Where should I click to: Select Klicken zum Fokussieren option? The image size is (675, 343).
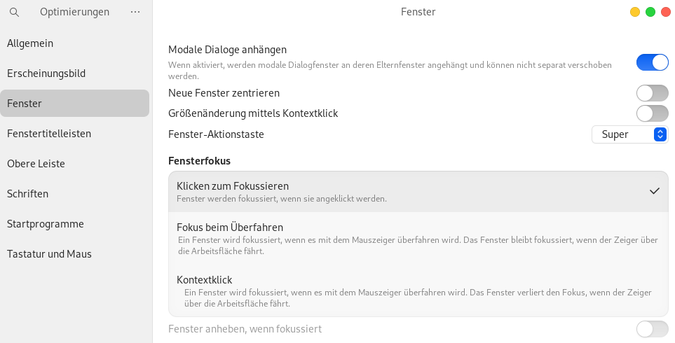click(418, 192)
